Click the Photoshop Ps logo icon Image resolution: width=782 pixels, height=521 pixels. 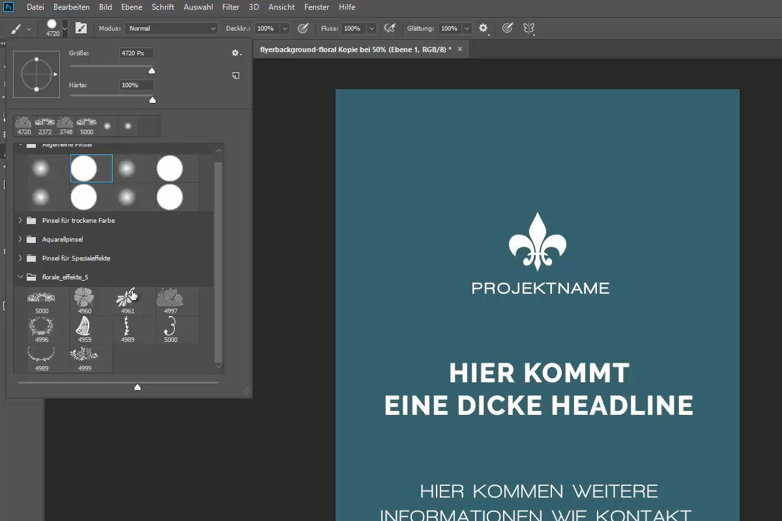[x=9, y=7]
